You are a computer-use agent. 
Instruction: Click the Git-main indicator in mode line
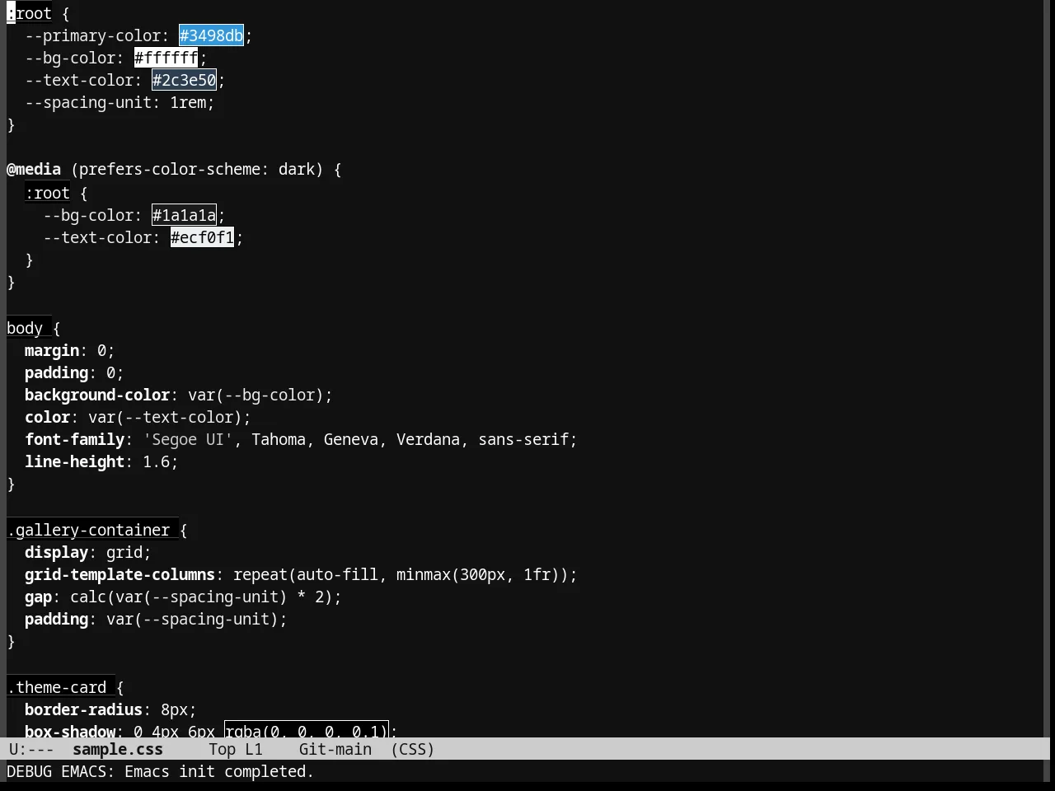click(335, 749)
